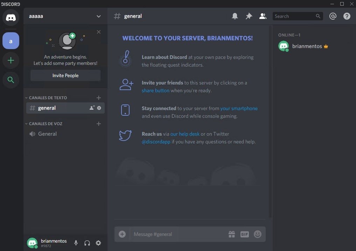Add a server with the plus icon

11,60
